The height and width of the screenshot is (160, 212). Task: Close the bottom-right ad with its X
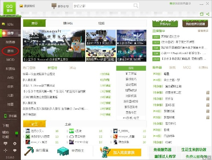(x=209, y=158)
